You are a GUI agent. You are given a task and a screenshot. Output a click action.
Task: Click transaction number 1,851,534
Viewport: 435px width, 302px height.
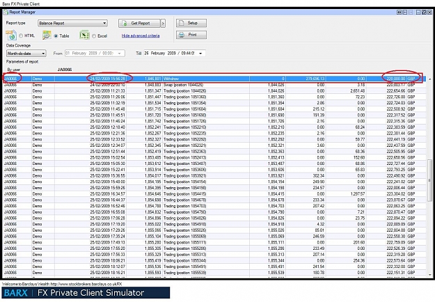click(x=153, y=103)
